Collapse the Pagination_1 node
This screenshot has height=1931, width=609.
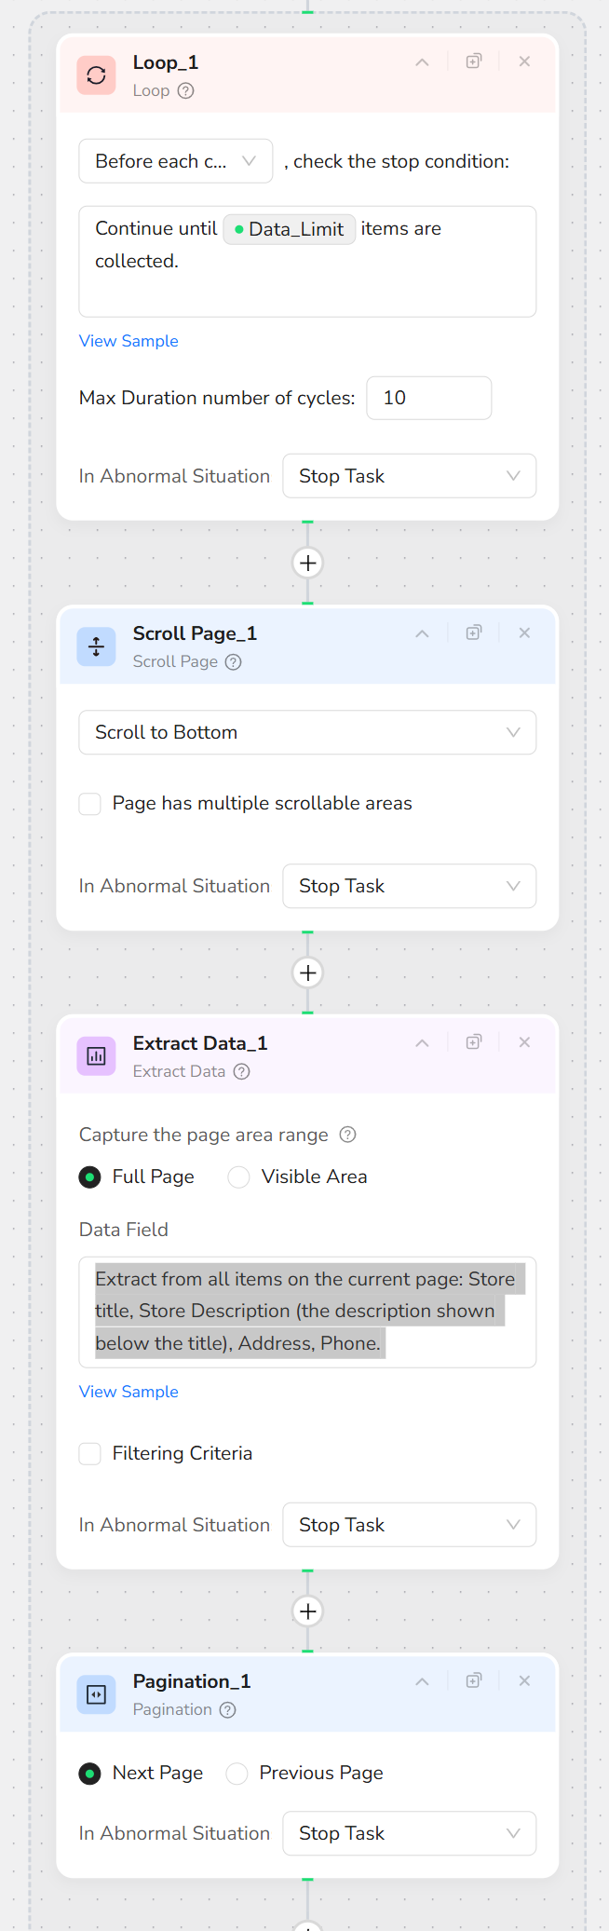point(422,1681)
